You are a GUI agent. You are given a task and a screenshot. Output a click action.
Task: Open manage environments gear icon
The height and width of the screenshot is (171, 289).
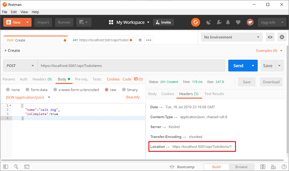pyautogui.click(x=282, y=37)
